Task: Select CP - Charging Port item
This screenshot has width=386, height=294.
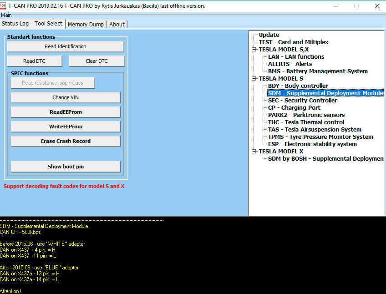Action: (294, 107)
